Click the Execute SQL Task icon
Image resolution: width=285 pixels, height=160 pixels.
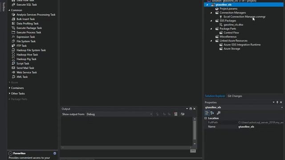(13, 4)
